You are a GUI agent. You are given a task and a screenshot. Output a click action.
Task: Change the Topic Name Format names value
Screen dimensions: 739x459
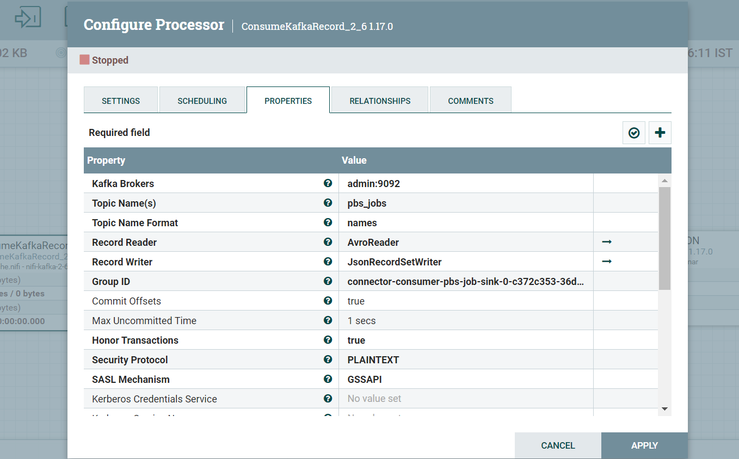click(465, 223)
